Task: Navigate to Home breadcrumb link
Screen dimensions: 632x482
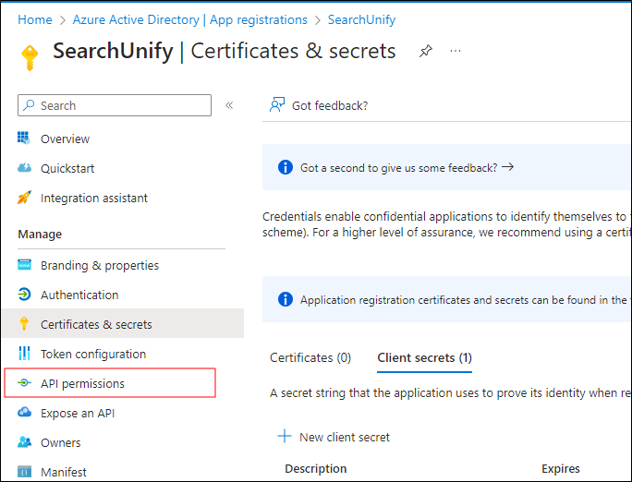Action: pos(35,19)
